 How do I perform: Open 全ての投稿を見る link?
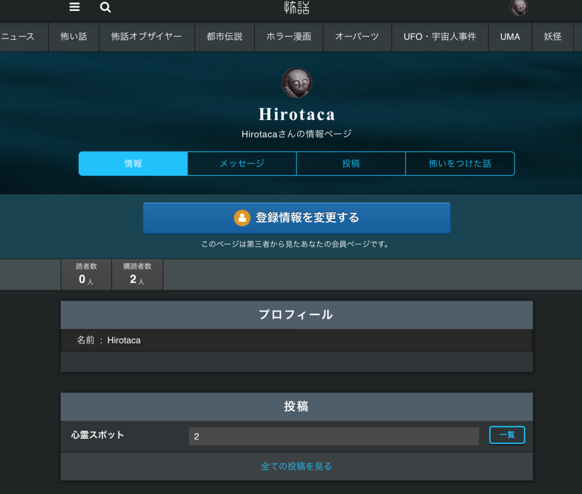[297, 465]
